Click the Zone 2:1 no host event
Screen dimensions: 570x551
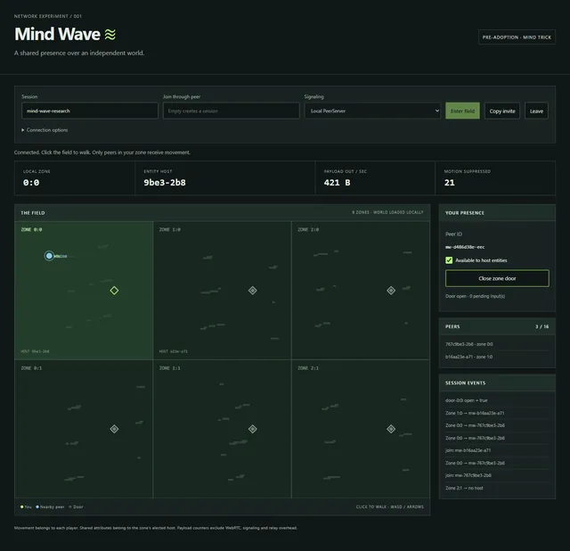497,488
